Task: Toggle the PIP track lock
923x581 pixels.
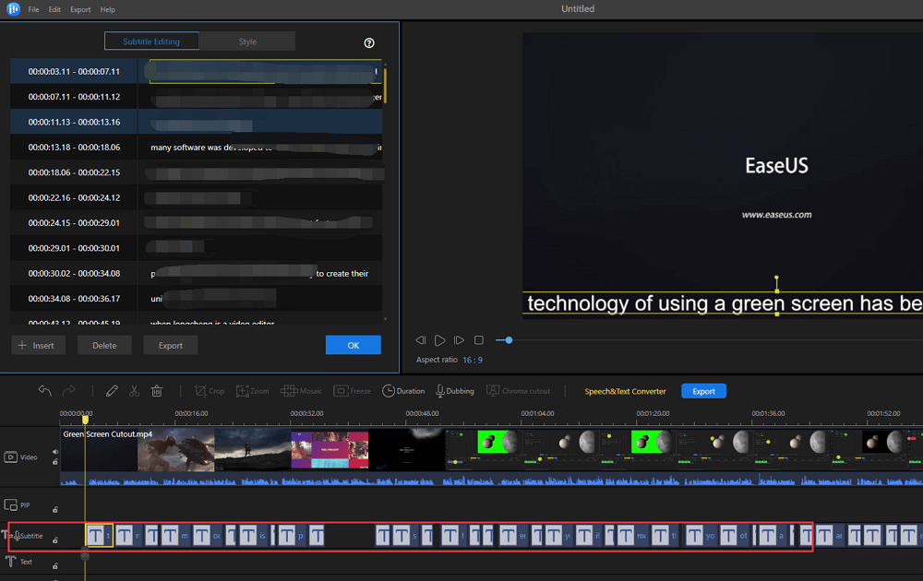Action: pos(55,510)
